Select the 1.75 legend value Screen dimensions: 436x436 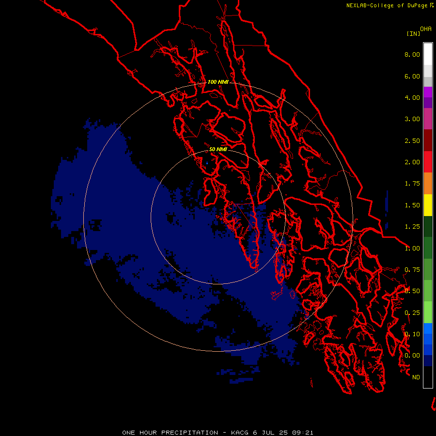pos(412,184)
